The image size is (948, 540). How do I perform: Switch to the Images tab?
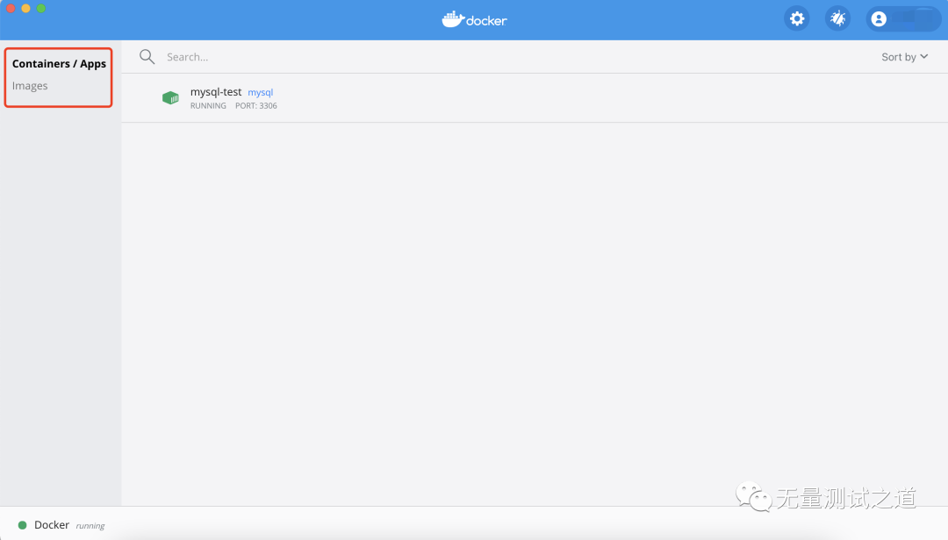click(x=30, y=86)
